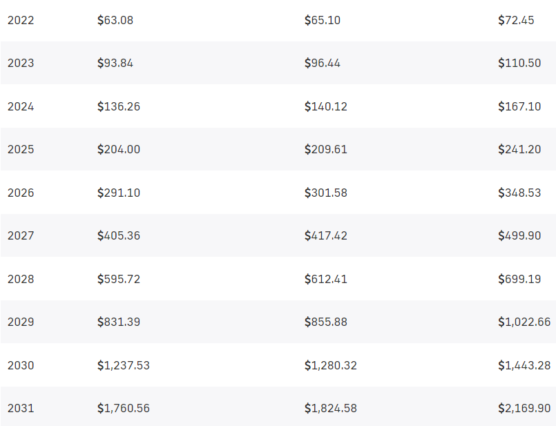
Task: Click the $65.10 average price
Action: [x=323, y=20]
